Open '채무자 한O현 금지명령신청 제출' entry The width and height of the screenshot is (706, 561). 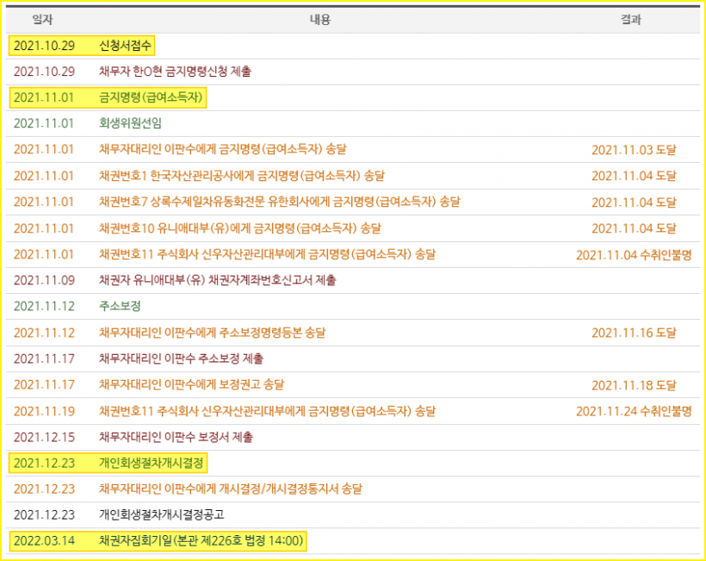click(x=175, y=72)
